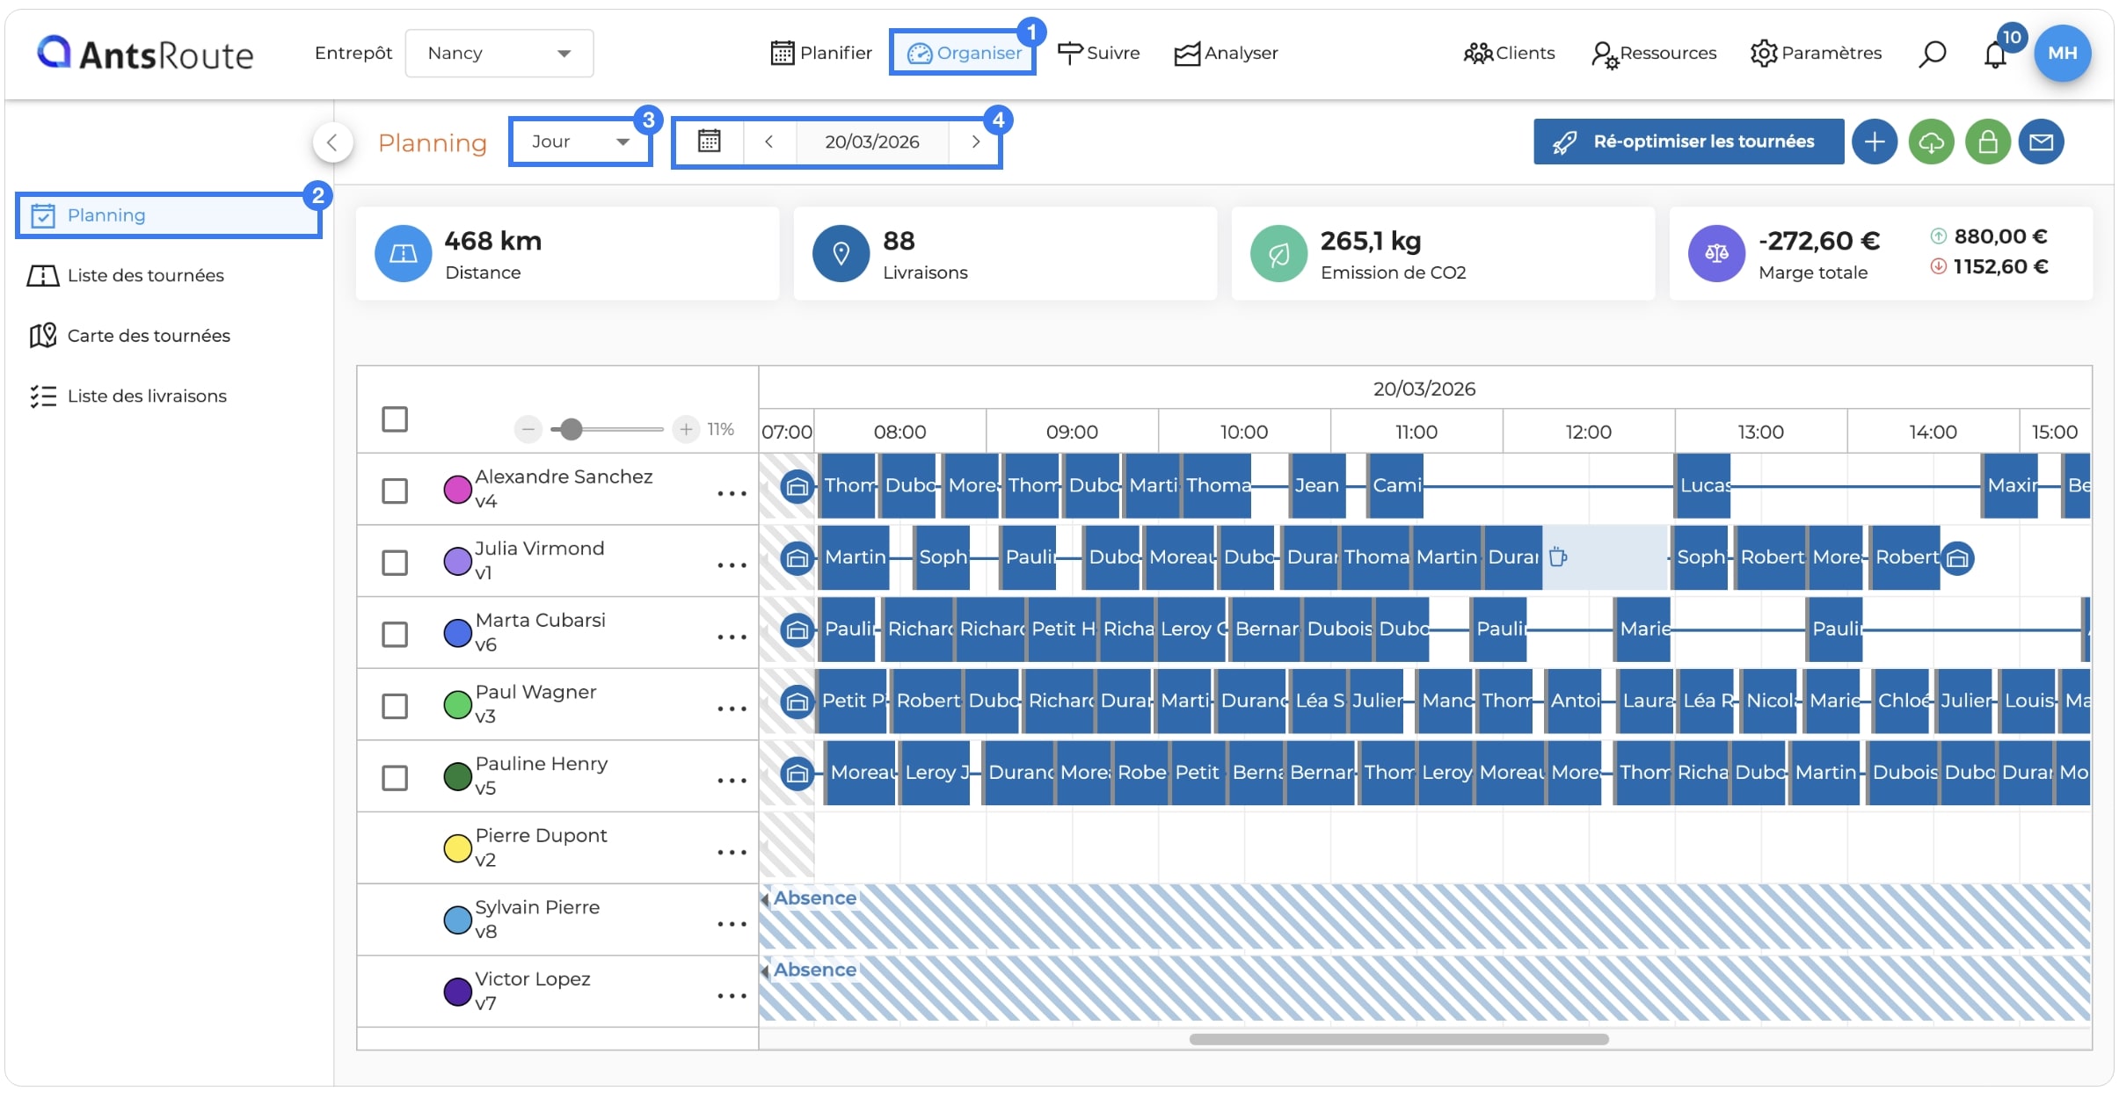
Task: Click the timeline zoom slider handle
Action: click(x=572, y=429)
